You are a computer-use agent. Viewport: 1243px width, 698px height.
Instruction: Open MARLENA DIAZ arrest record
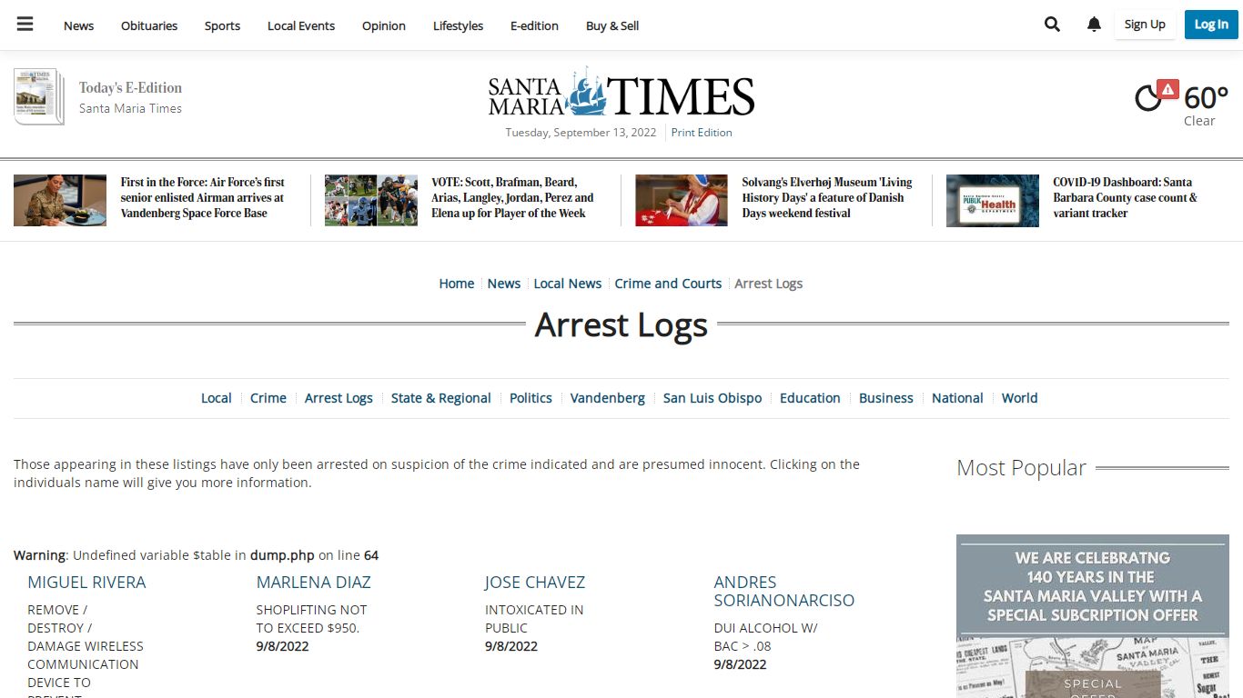coord(314,583)
